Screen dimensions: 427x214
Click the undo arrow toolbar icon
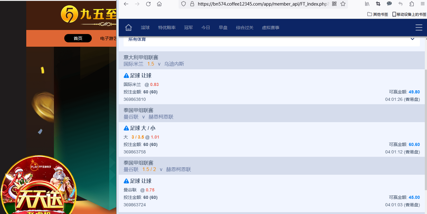[x=400, y=4]
